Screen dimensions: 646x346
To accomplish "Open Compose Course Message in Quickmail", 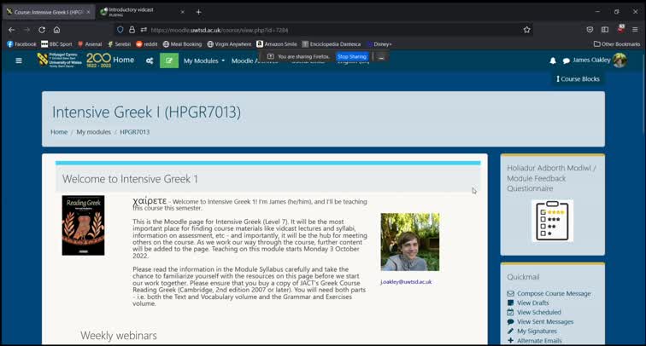I will point(553,293).
